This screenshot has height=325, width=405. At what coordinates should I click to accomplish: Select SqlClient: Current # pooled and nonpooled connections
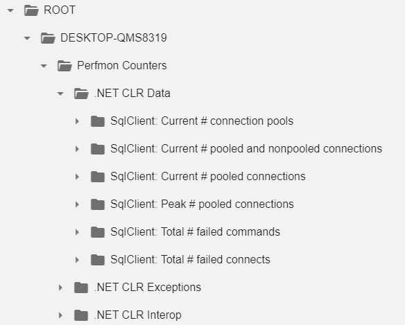[246, 149]
